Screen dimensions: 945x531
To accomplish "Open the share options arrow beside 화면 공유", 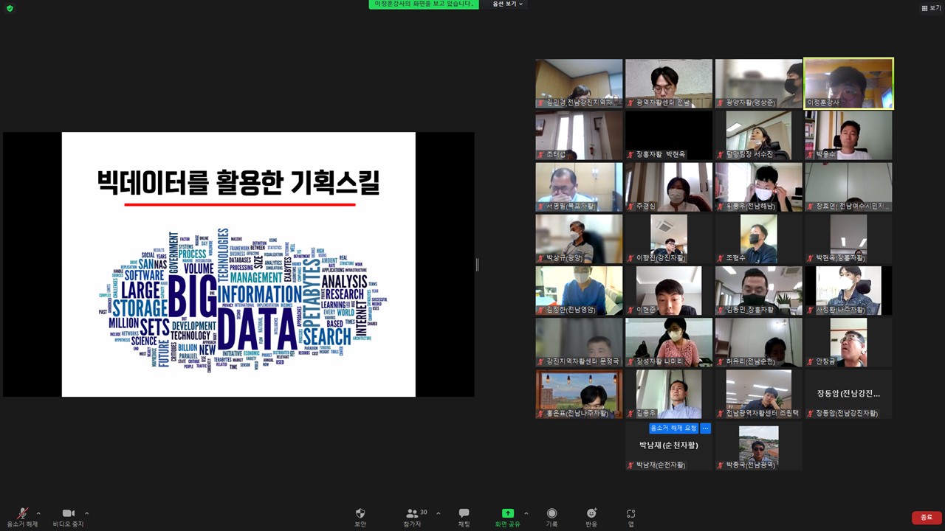I will point(526,513).
